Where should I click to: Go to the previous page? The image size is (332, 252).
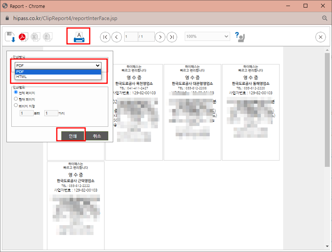click(117, 37)
